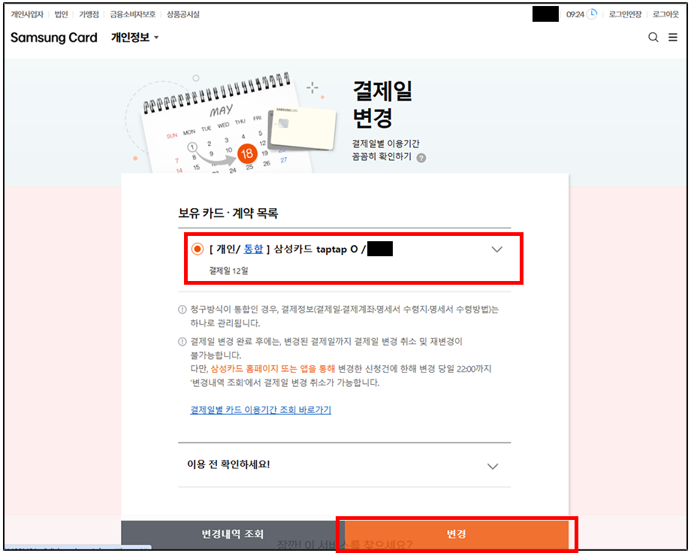This screenshot has height=553, width=691.
Task: Click the 변경내역 조회 button
Action: tap(233, 534)
